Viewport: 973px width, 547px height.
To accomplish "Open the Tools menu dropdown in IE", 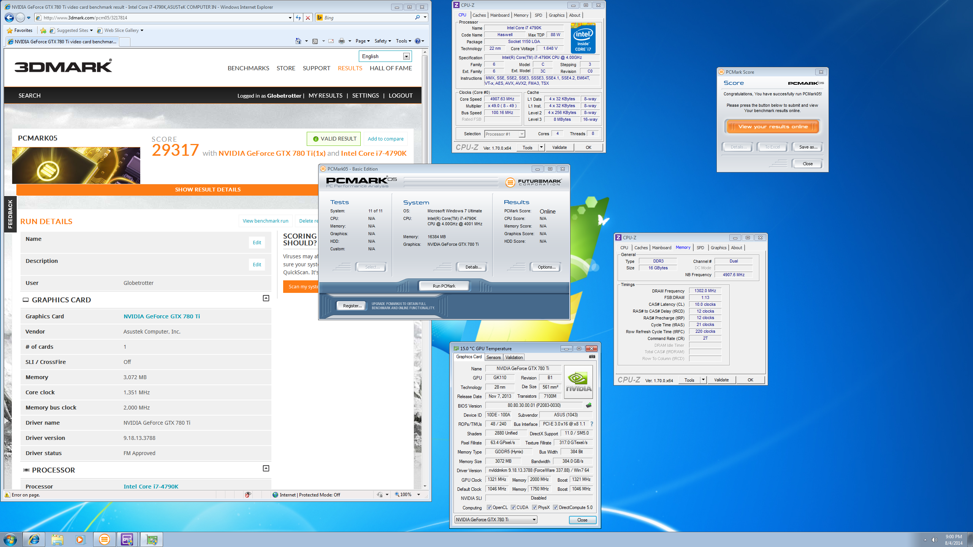I will pyautogui.click(x=403, y=41).
